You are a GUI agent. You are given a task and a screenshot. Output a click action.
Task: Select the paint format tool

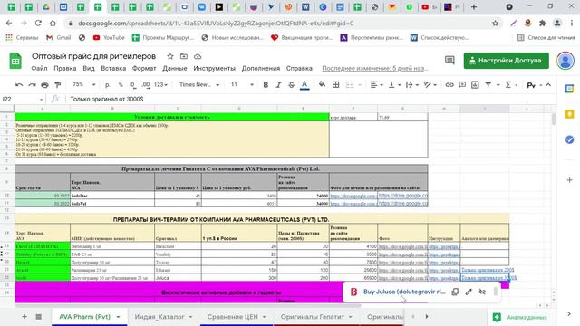pos(57,85)
